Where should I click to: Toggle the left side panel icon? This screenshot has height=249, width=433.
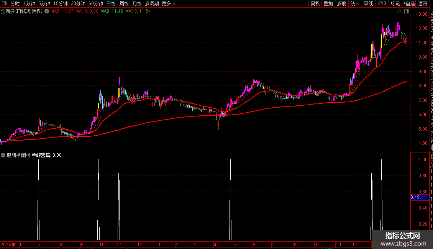pyautogui.click(x=4, y=3)
